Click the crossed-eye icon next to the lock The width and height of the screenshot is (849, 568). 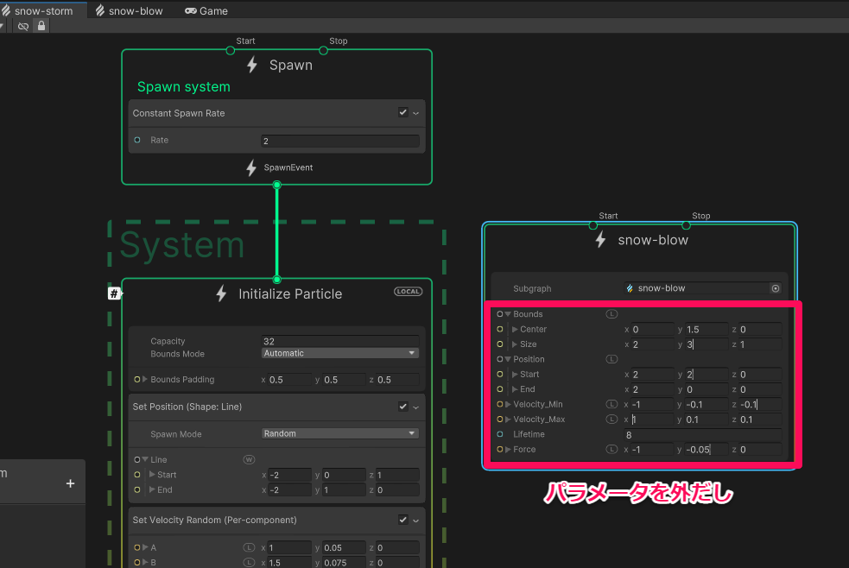click(23, 26)
